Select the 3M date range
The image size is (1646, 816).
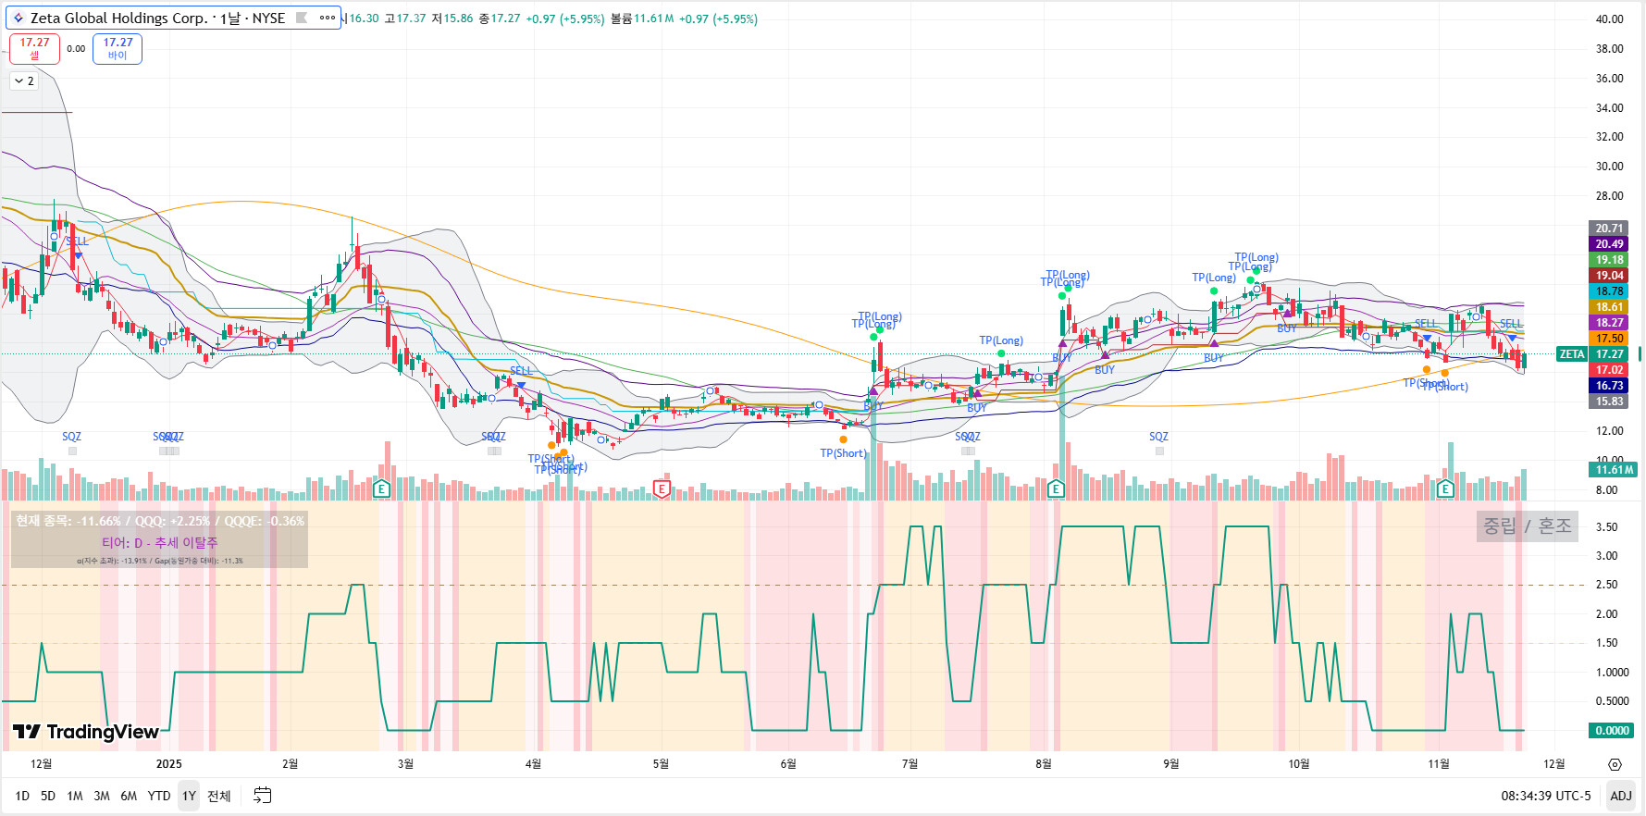click(x=102, y=796)
